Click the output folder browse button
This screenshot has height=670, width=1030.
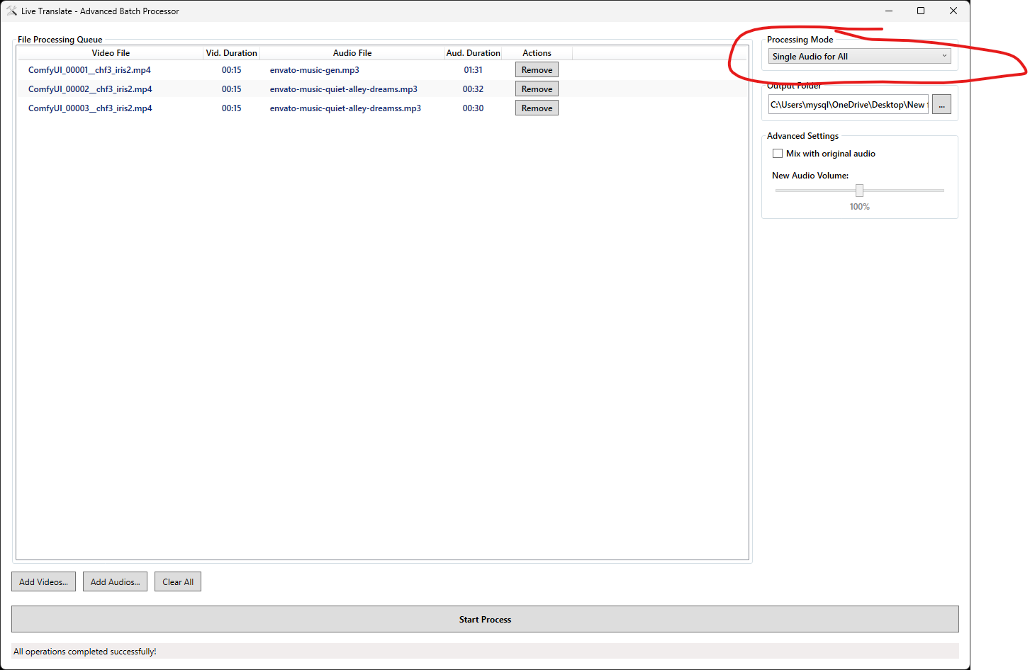941,105
